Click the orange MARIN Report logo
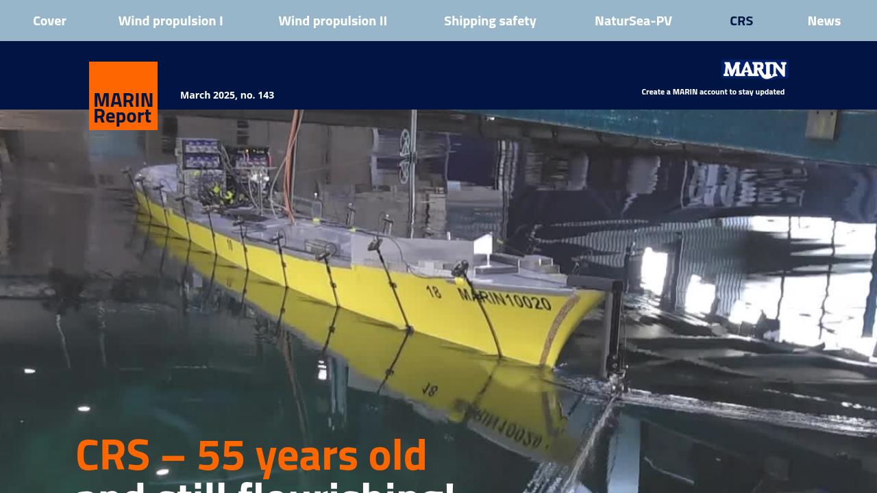The image size is (877, 493). click(x=123, y=96)
